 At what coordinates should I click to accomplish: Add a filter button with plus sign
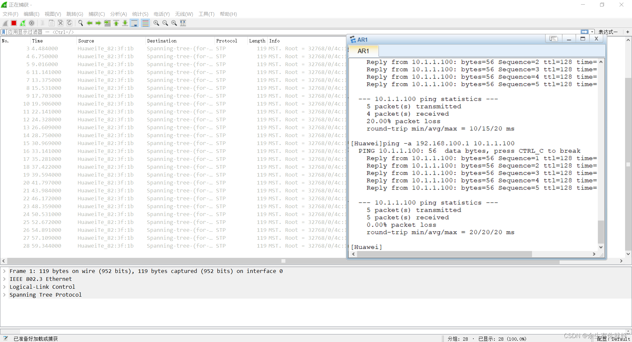click(x=628, y=32)
